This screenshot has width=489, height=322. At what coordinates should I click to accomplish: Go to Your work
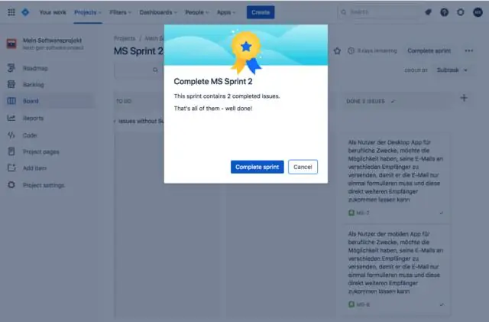coord(53,12)
